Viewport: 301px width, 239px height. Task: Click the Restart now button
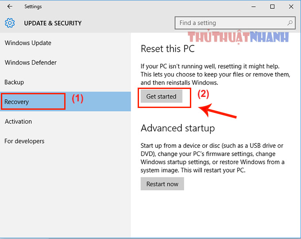click(162, 184)
